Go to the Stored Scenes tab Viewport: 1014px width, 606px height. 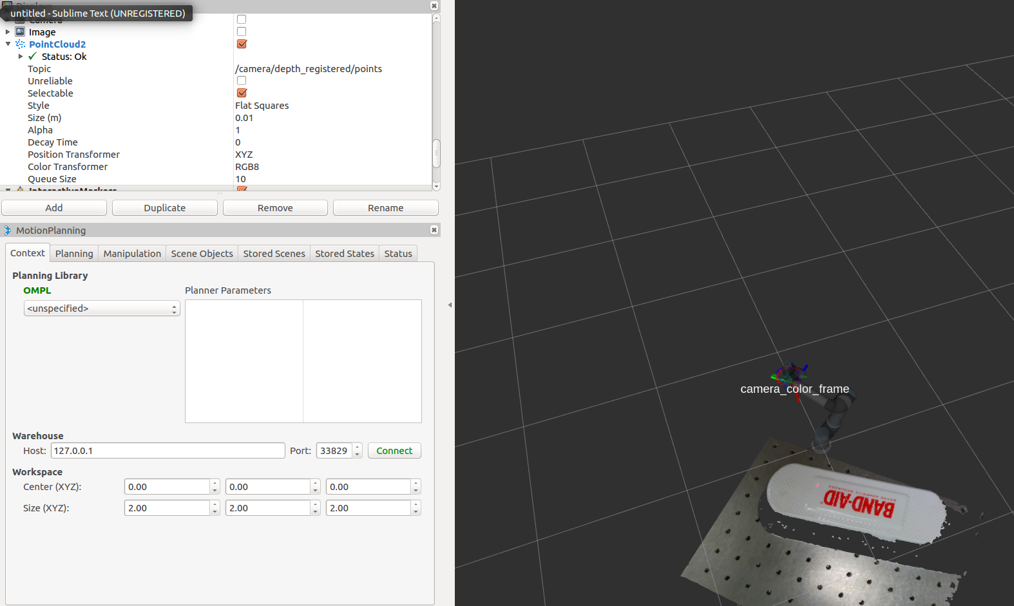coord(274,254)
